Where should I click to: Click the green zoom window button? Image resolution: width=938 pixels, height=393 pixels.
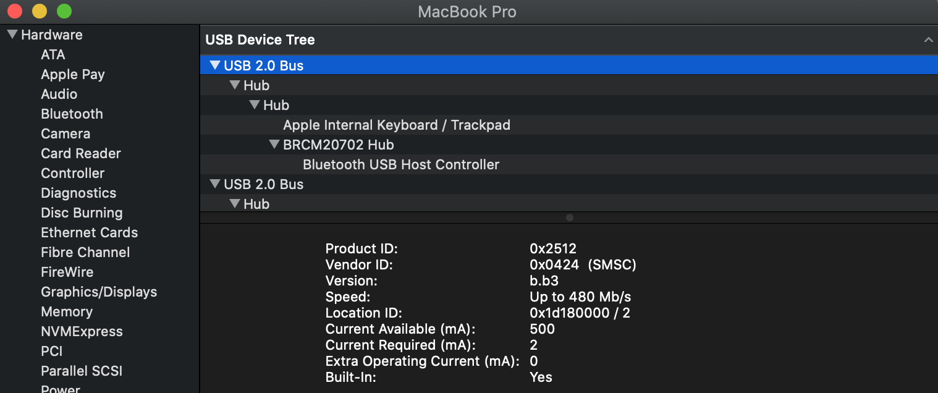[x=64, y=11]
